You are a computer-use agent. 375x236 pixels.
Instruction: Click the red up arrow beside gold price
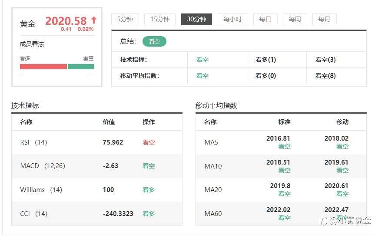coord(94,20)
